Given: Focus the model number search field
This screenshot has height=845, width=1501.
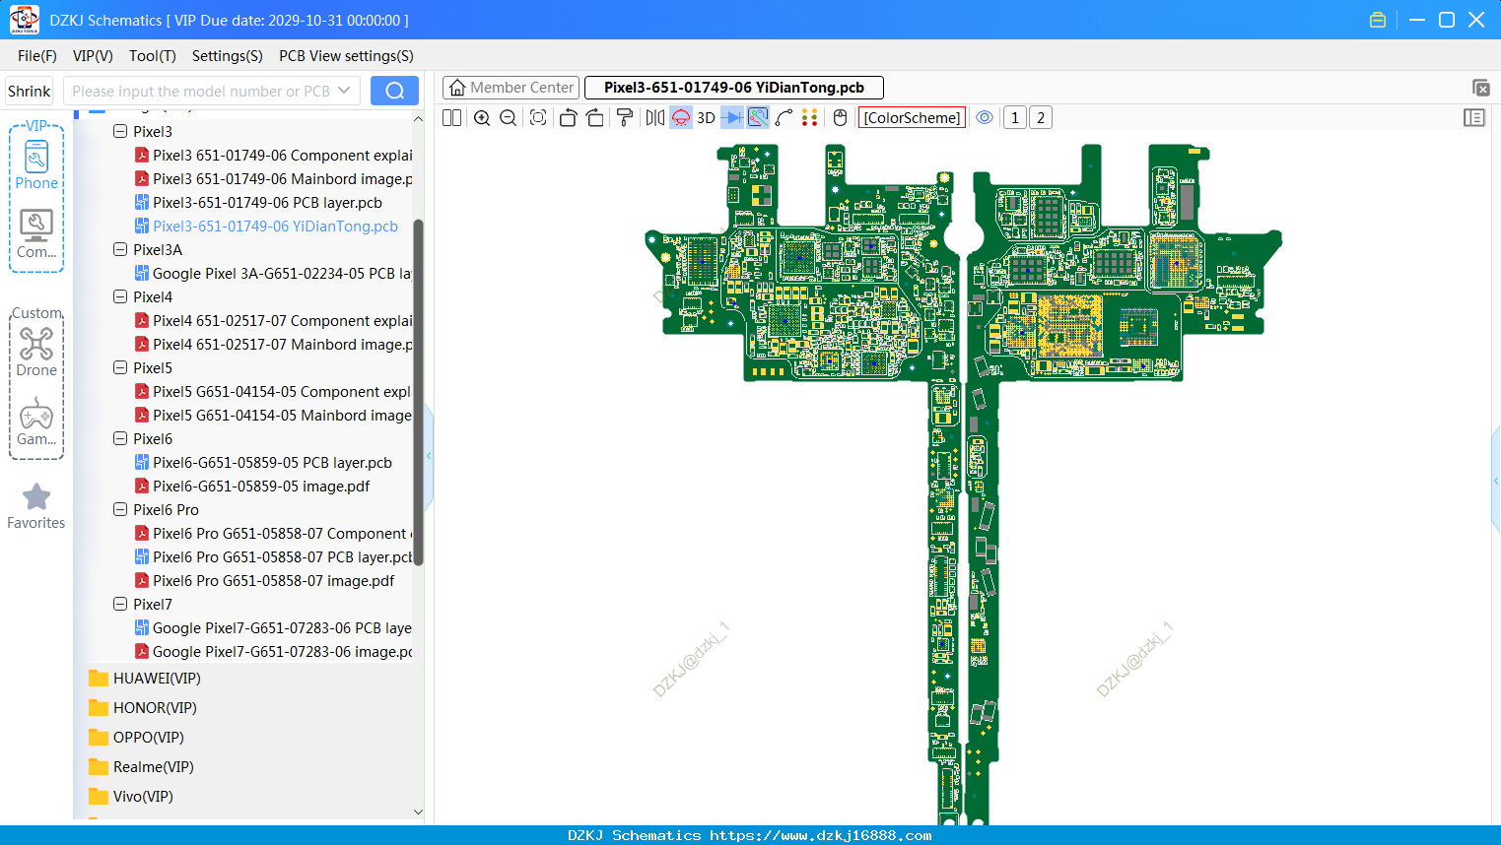Looking at the screenshot, I should point(202,91).
